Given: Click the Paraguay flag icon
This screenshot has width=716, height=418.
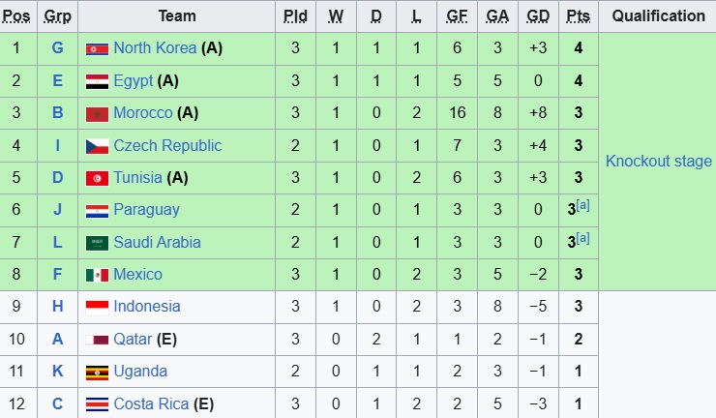Looking at the screenshot, I should [97, 210].
